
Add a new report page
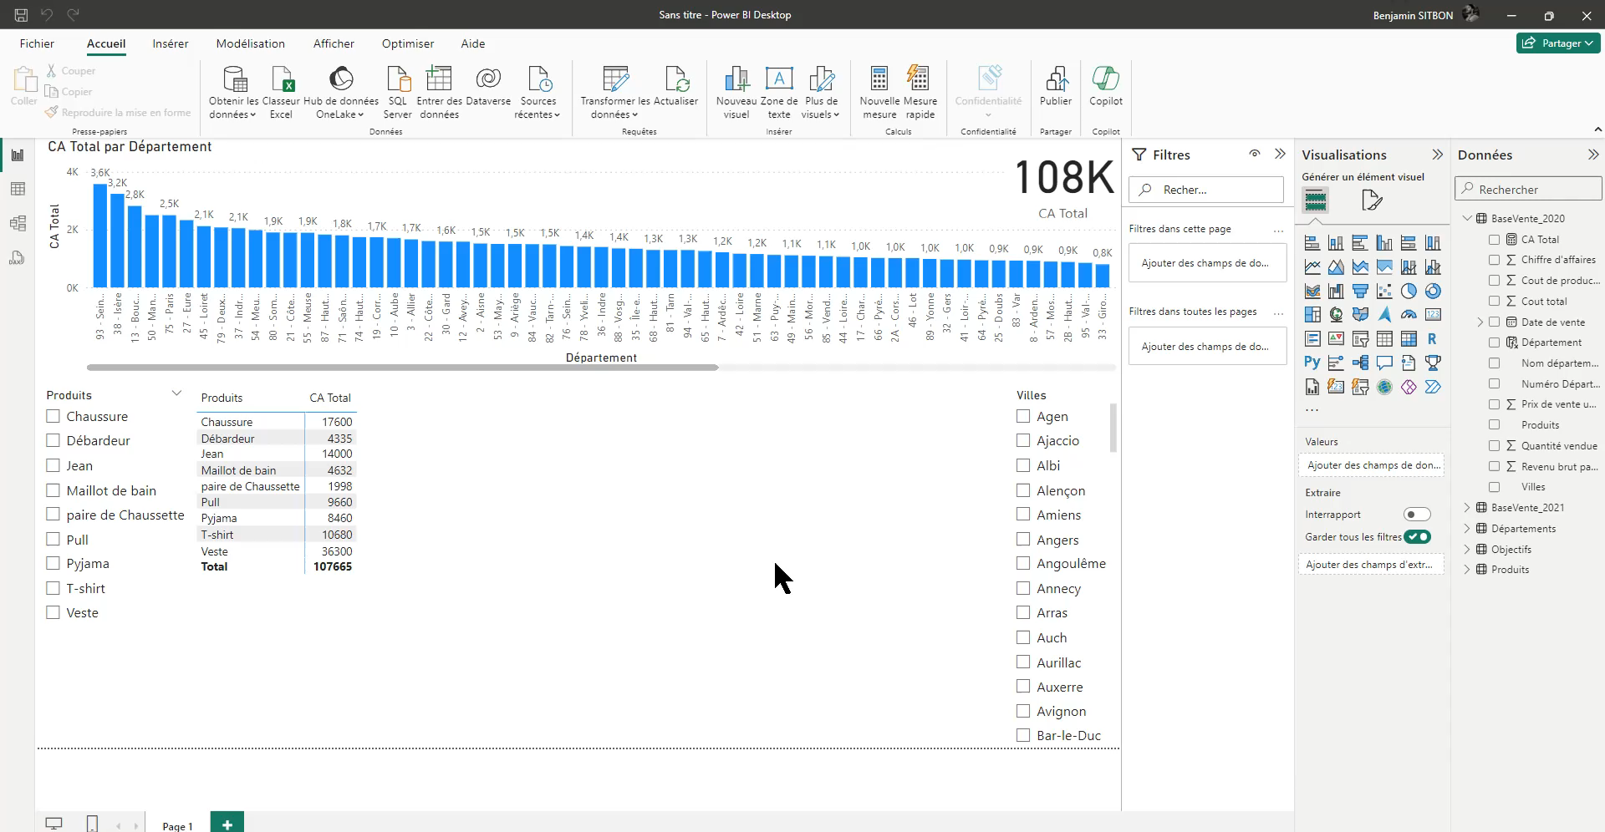[227, 823]
